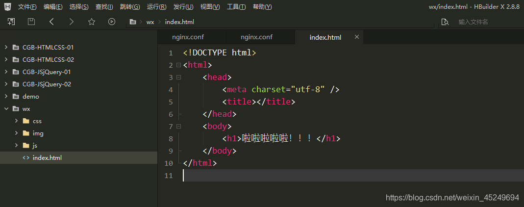Click the wx project folder icon
Image resolution: width=524 pixels, height=207 pixels.
16,109
